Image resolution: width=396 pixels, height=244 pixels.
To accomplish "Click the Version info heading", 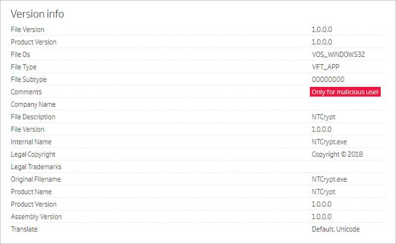I will [x=37, y=14].
